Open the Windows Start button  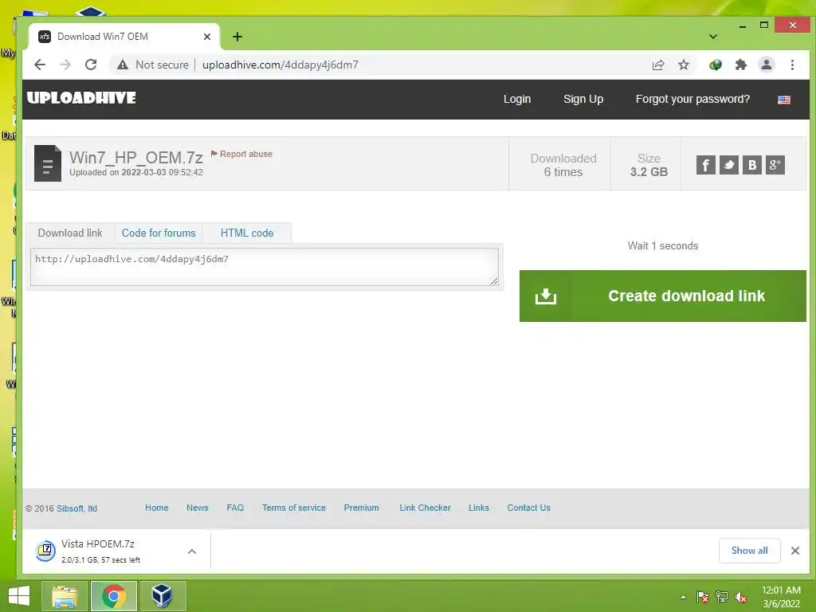pyautogui.click(x=19, y=596)
